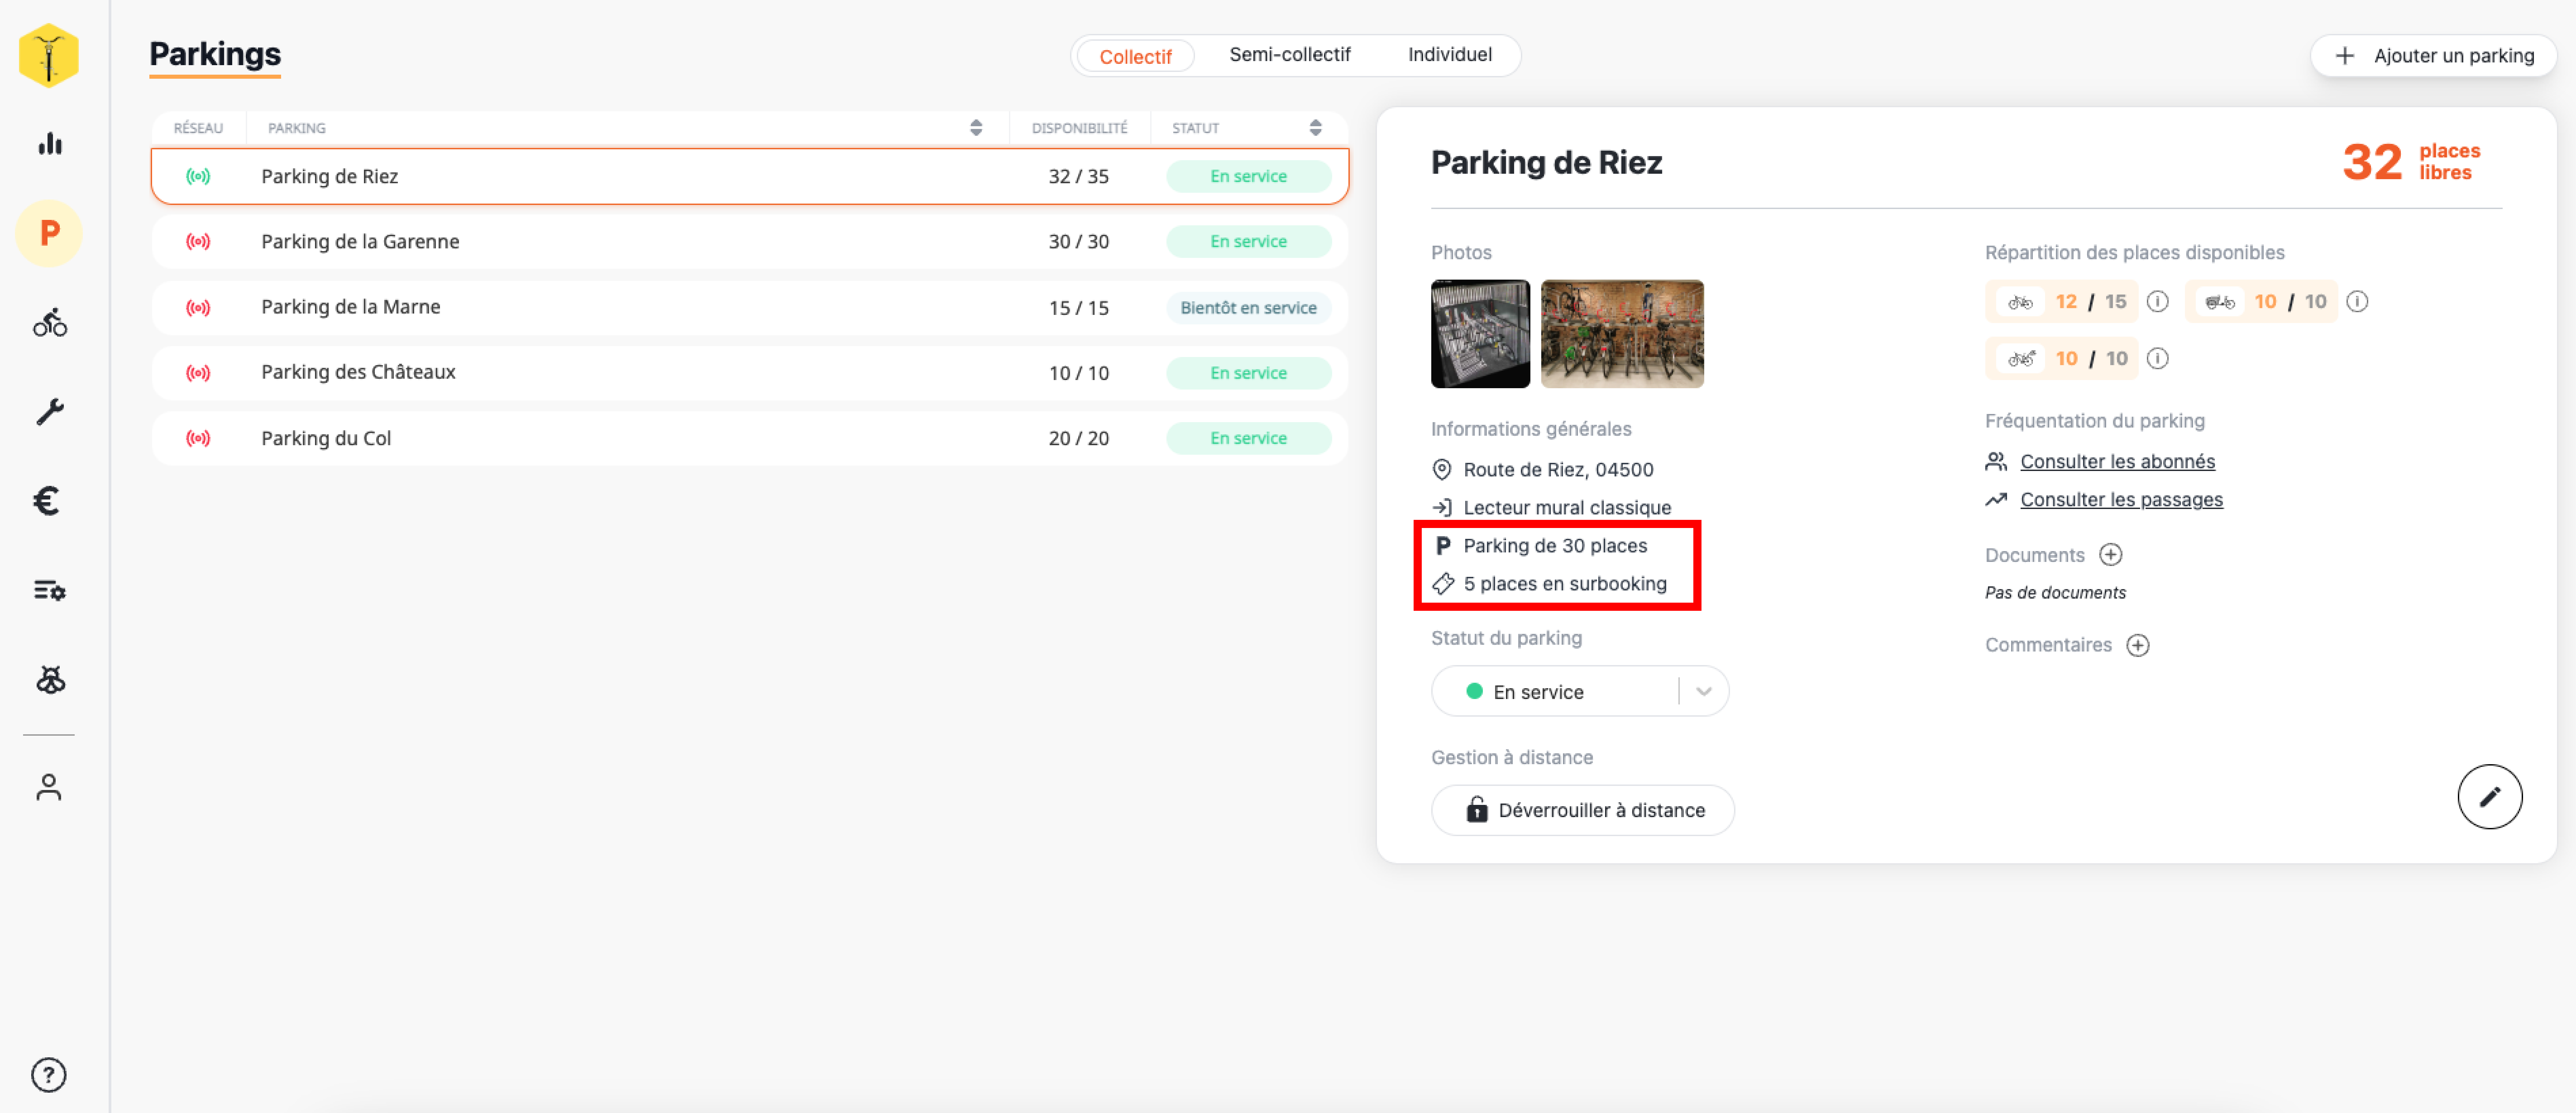Open the euro billing sidebar icon
Viewport: 2576px width, 1113px height.
coord(47,501)
